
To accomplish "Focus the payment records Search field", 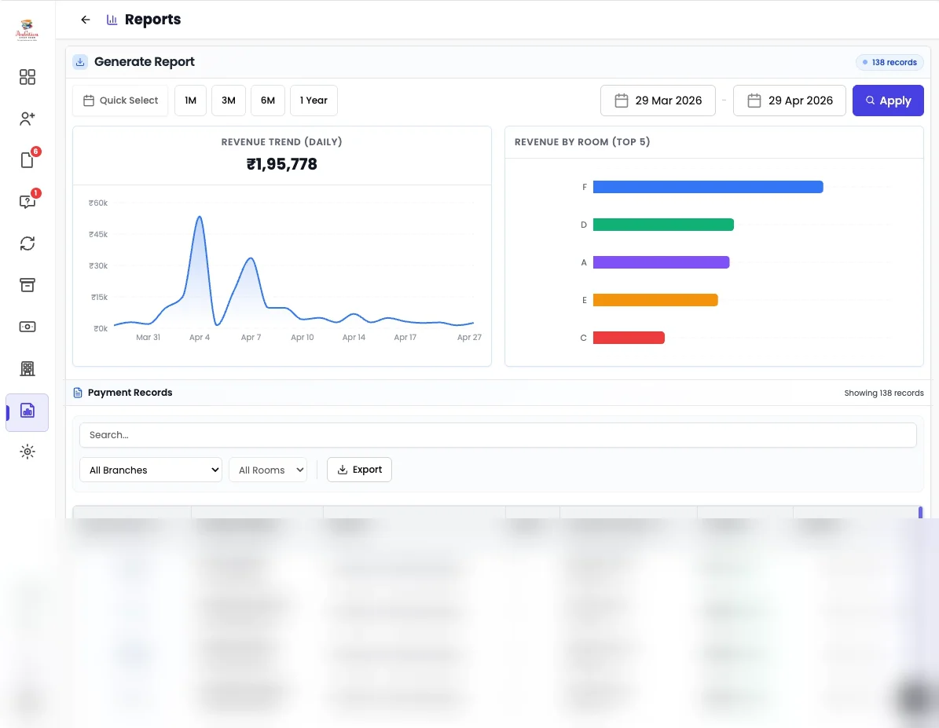I will [x=498, y=435].
